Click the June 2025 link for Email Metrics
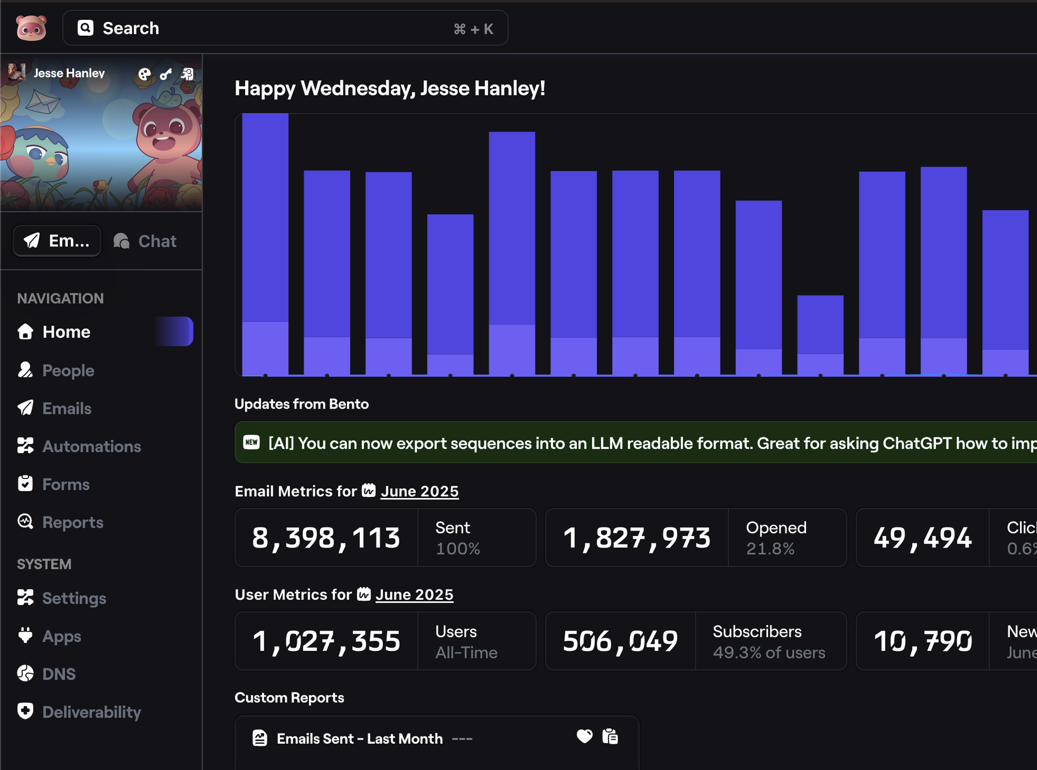The width and height of the screenshot is (1037, 770). [x=420, y=491]
